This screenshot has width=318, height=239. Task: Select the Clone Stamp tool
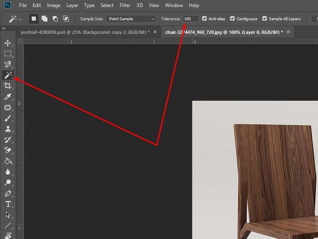(7, 129)
